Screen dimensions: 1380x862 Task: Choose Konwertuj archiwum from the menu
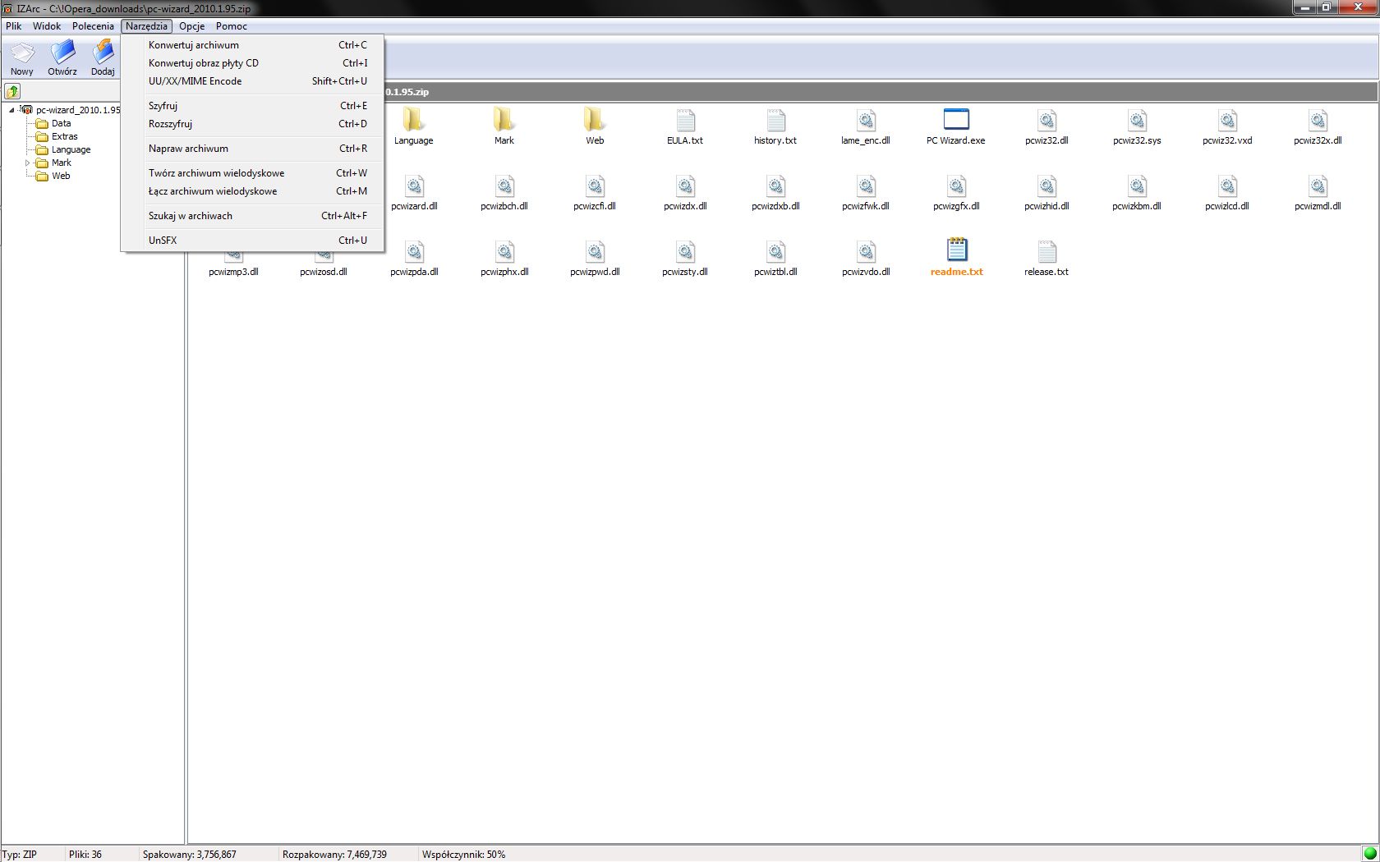(x=252, y=45)
